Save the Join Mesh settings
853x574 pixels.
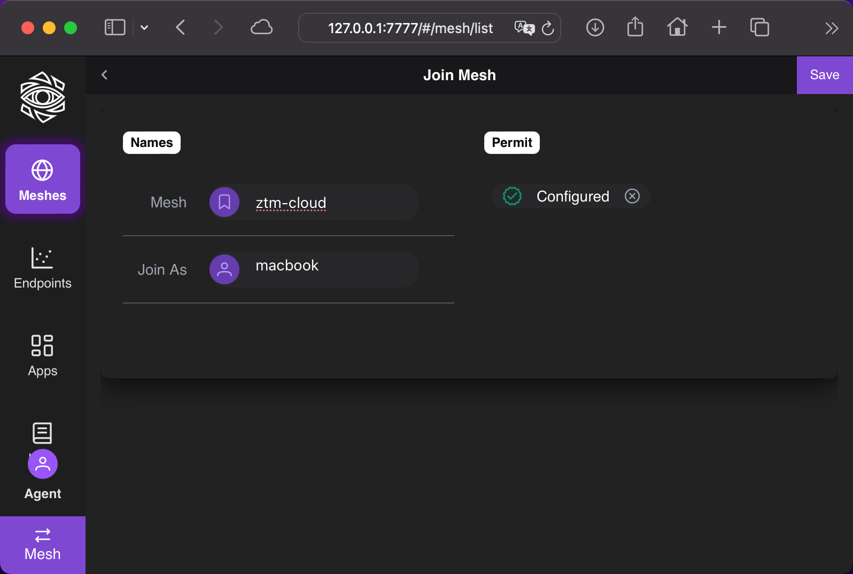pyautogui.click(x=824, y=75)
